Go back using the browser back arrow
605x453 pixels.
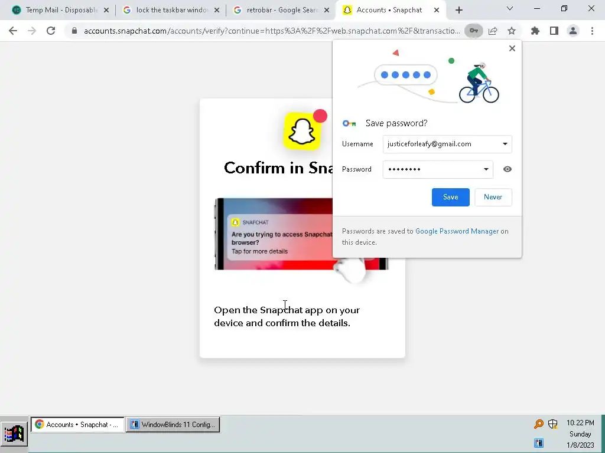13,31
